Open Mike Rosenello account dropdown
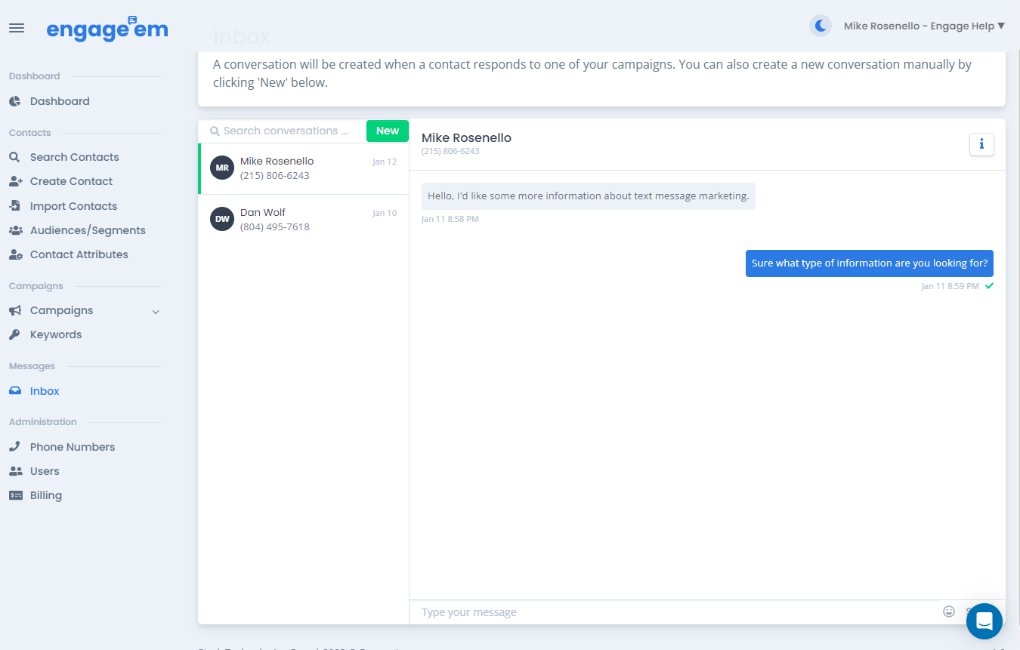The width and height of the screenshot is (1020, 650). click(924, 26)
